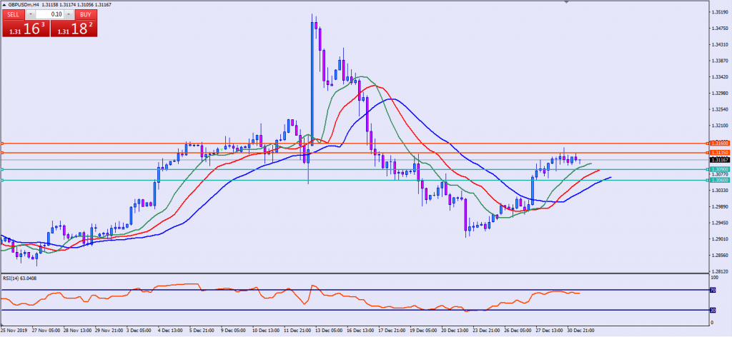Click the 1.35190 price scale label
The image size is (732, 337).
click(718, 12)
